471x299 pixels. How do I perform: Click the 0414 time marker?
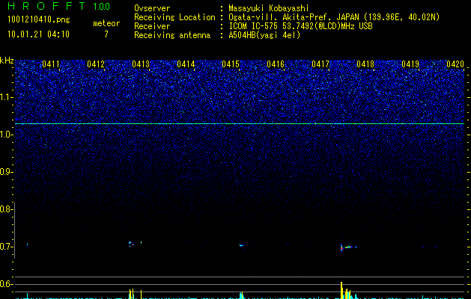click(x=186, y=64)
